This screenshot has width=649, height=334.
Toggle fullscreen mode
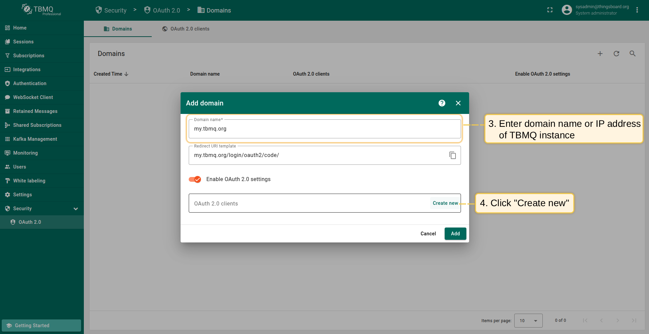550,10
